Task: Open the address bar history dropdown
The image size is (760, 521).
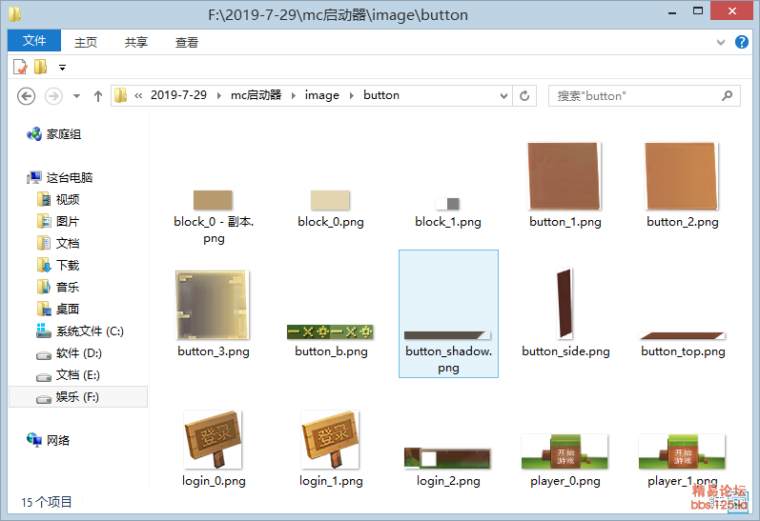Action: tap(503, 96)
